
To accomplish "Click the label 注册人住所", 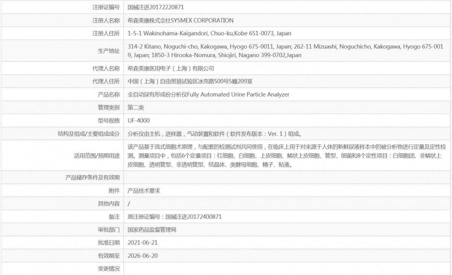I will pyautogui.click(x=106, y=33).
